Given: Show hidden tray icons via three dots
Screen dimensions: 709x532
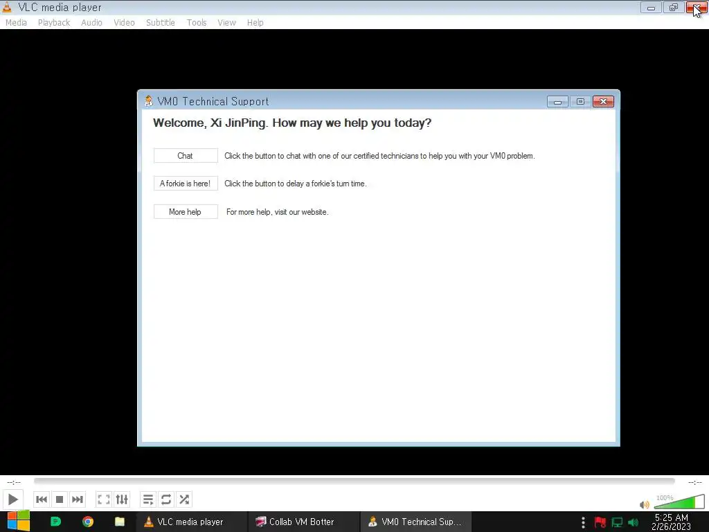Looking at the screenshot, I should pos(583,522).
